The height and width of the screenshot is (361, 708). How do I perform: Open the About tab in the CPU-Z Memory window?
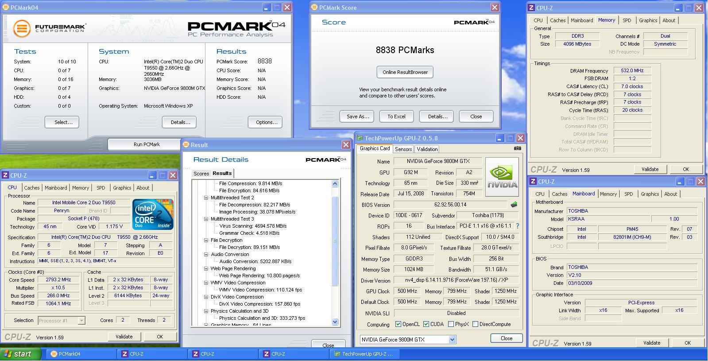click(669, 20)
